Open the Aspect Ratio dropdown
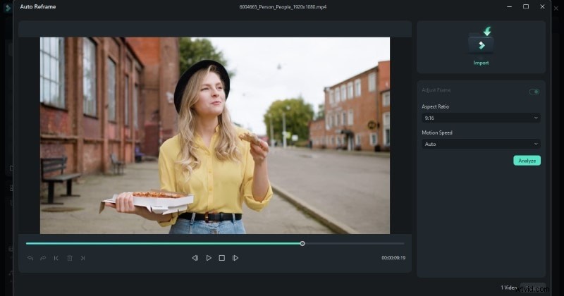The width and height of the screenshot is (564, 296). 481,118
